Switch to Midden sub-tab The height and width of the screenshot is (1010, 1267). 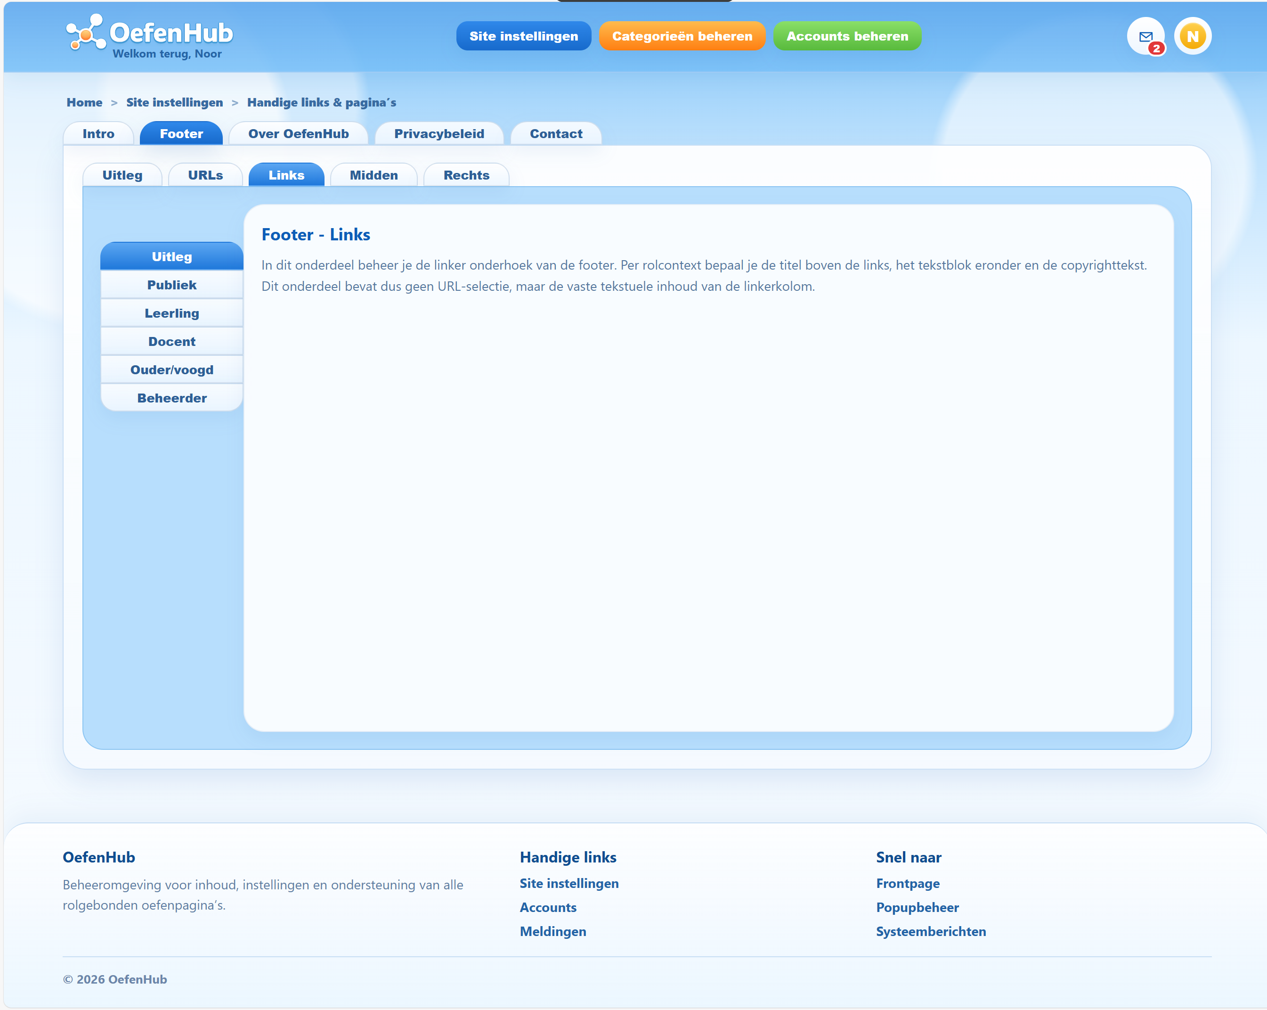374,175
